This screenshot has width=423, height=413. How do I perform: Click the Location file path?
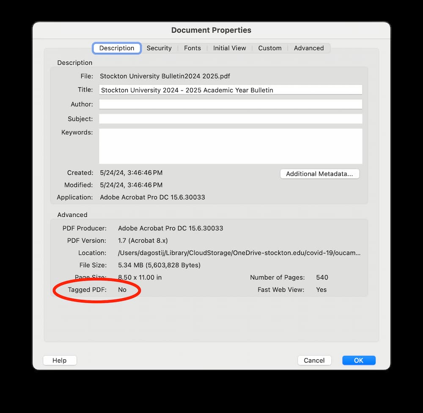pyautogui.click(x=239, y=253)
